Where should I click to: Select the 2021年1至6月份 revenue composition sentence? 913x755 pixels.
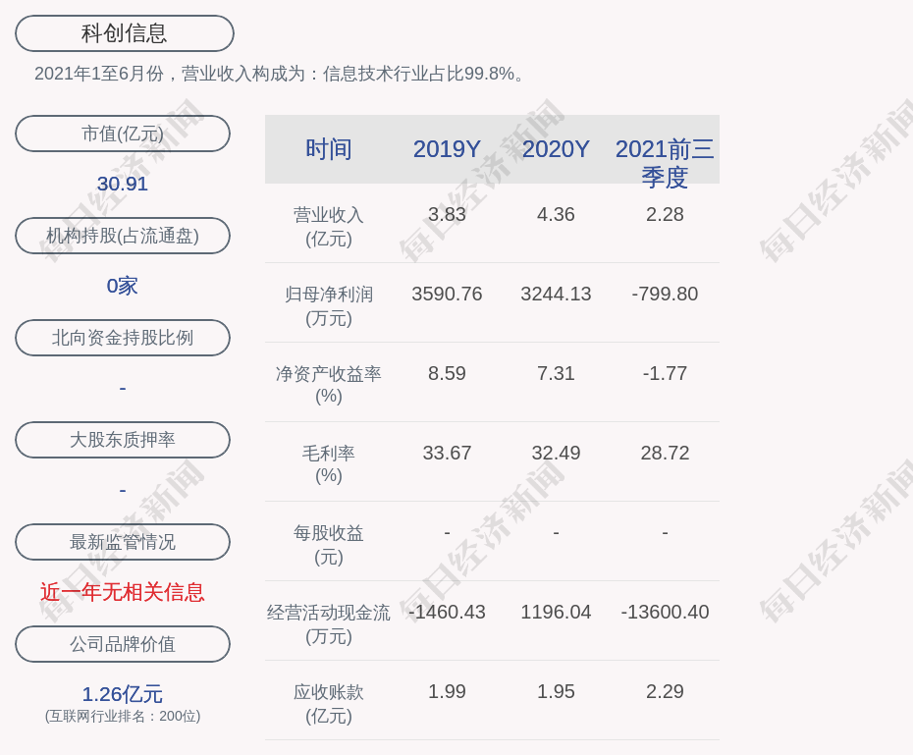click(280, 74)
